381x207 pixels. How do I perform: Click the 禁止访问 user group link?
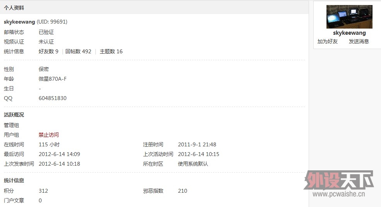click(x=49, y=135)
